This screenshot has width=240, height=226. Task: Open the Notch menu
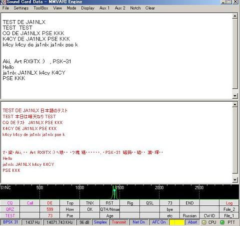click(135, 8)
